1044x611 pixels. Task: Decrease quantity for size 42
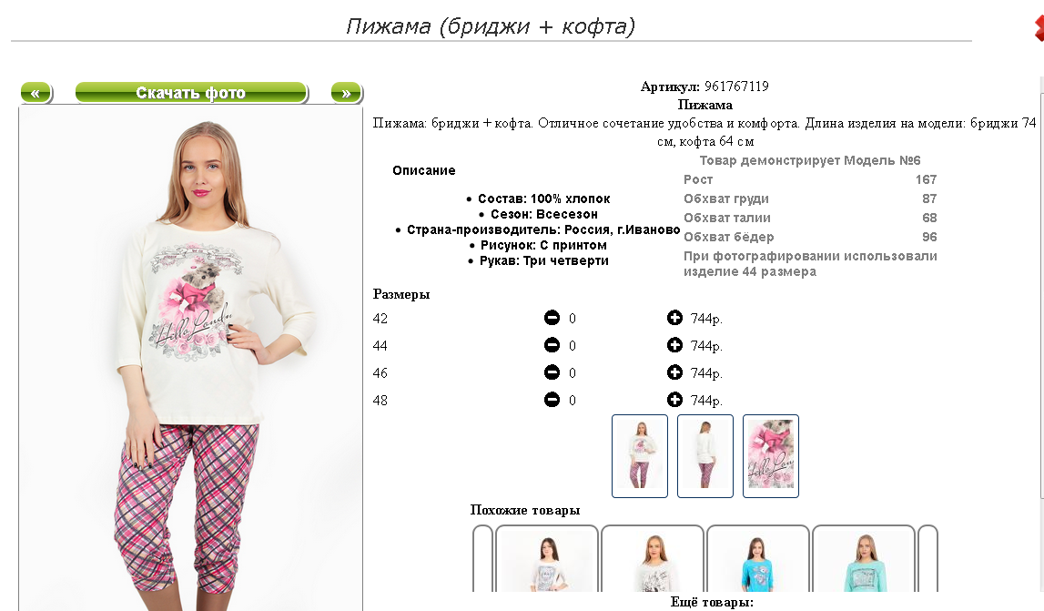click(x=552, y=318)
